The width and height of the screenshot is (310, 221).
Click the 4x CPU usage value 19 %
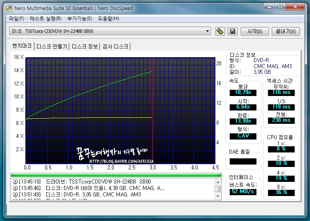[281, 178]
